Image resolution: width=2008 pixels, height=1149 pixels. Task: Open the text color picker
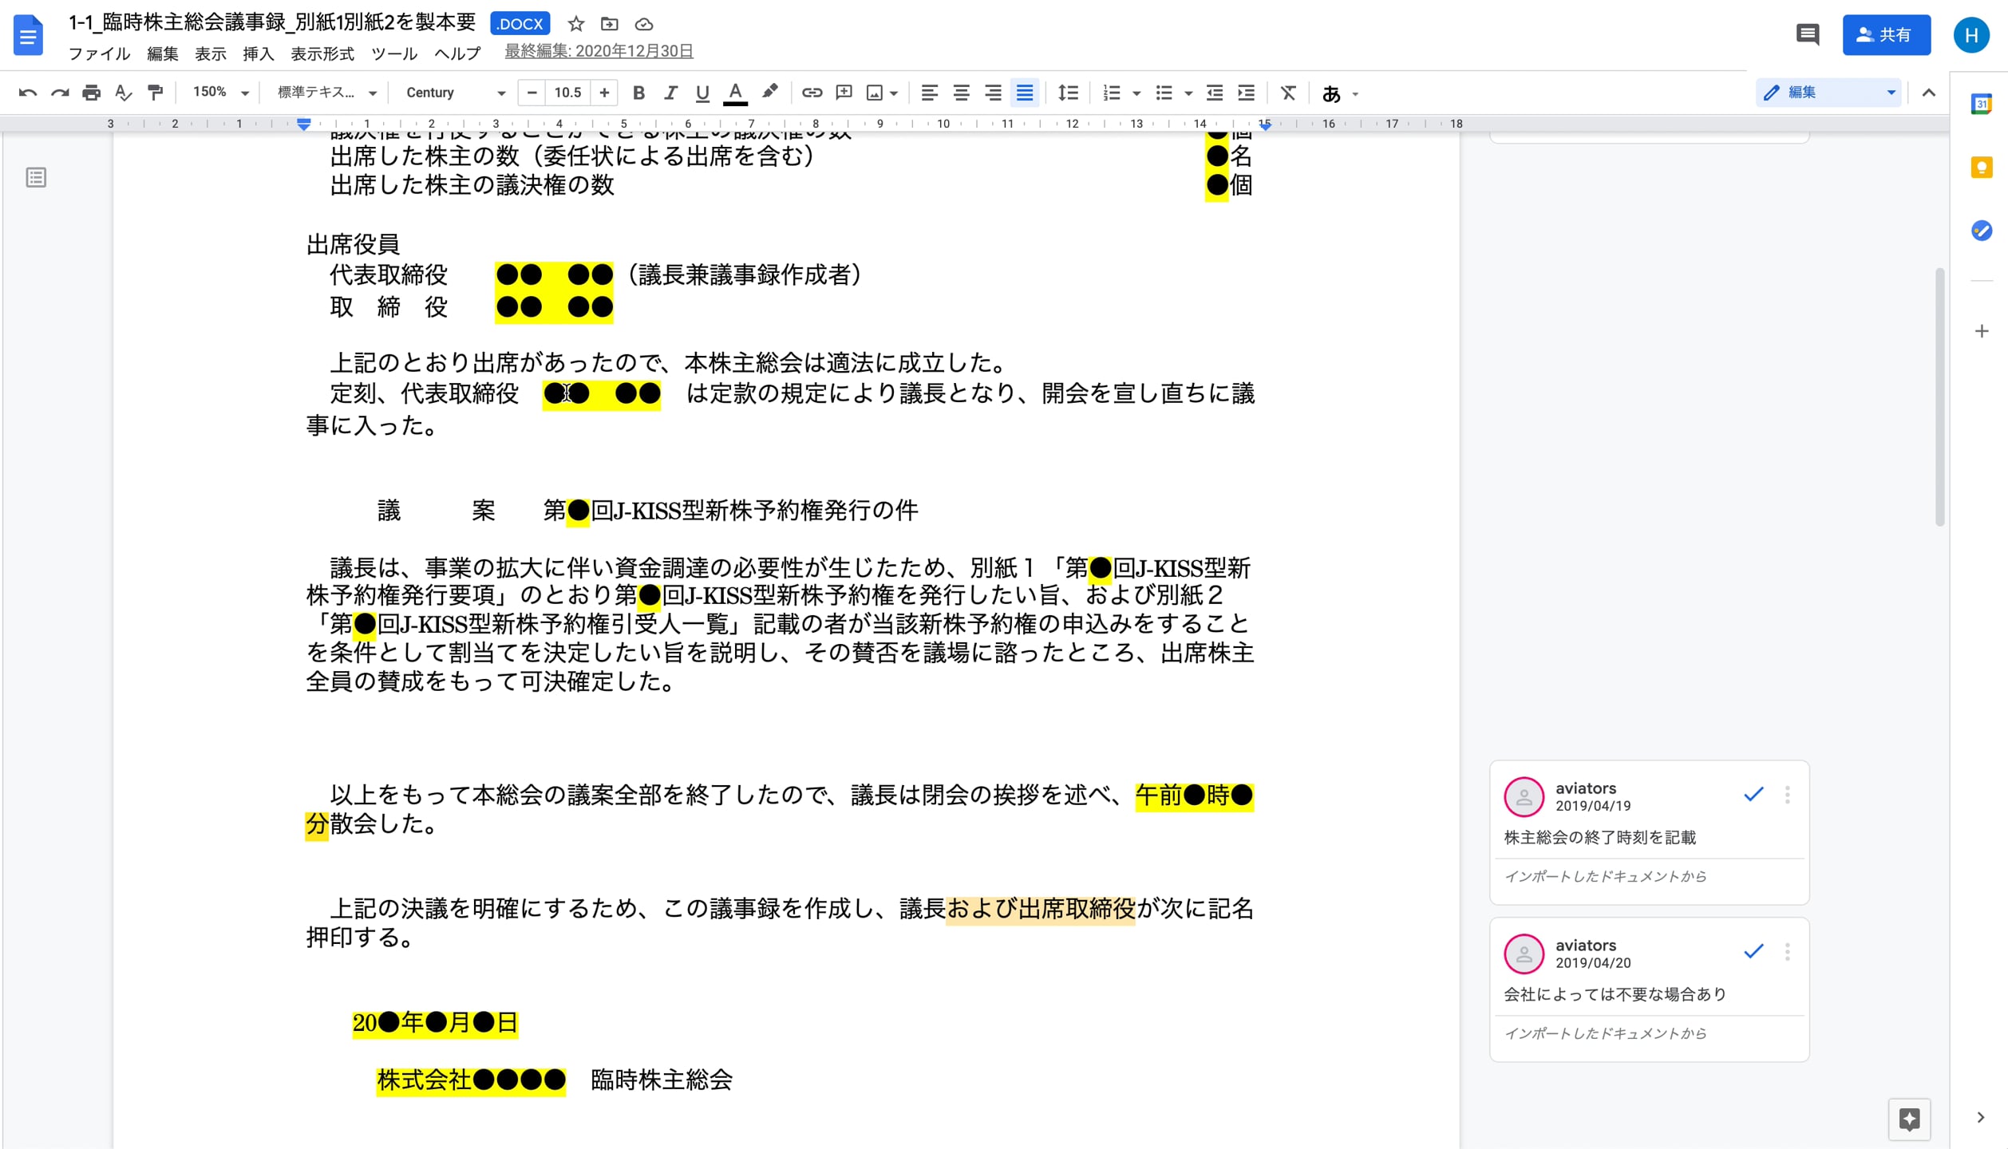point(736,93)
